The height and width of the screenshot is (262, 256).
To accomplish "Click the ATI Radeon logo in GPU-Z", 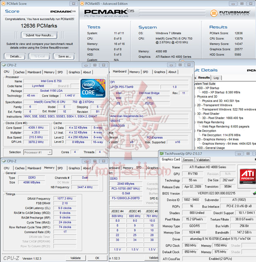I will tap(248, 176).
